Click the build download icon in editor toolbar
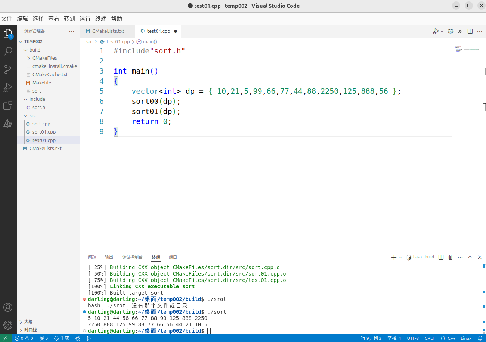Image resolution: width=486 pixels, height=342 pixels. [x=460, y=31]
